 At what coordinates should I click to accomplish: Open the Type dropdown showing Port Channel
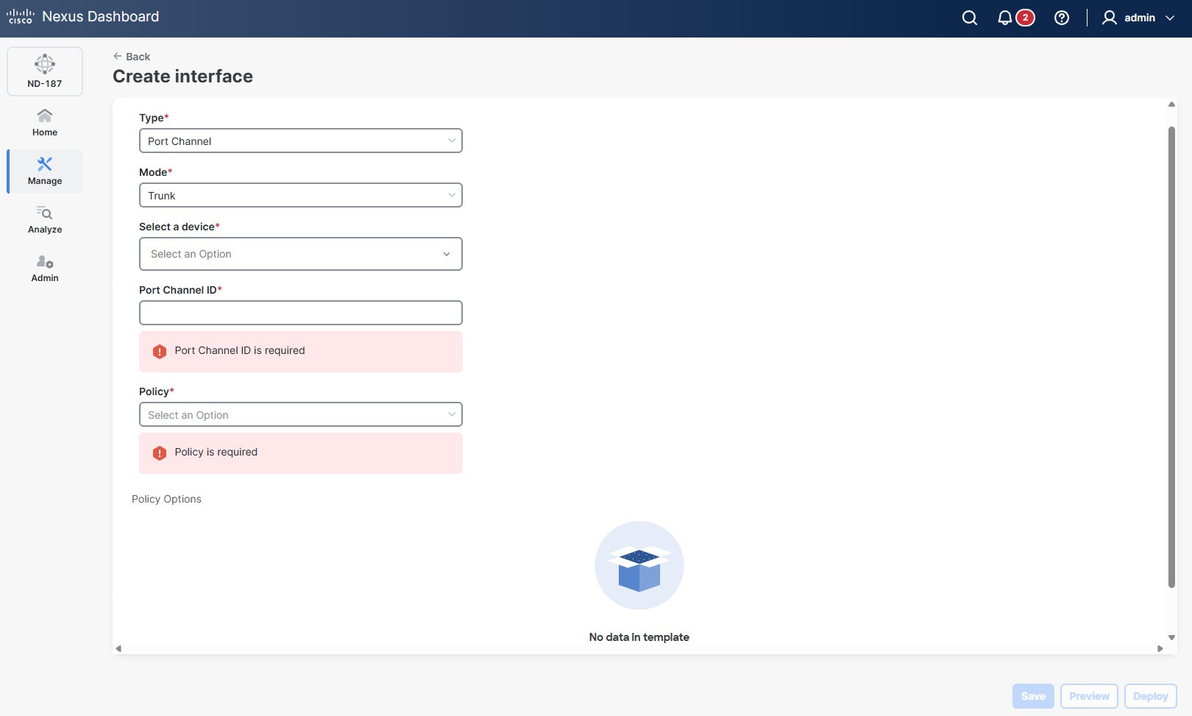pos(301,141)
